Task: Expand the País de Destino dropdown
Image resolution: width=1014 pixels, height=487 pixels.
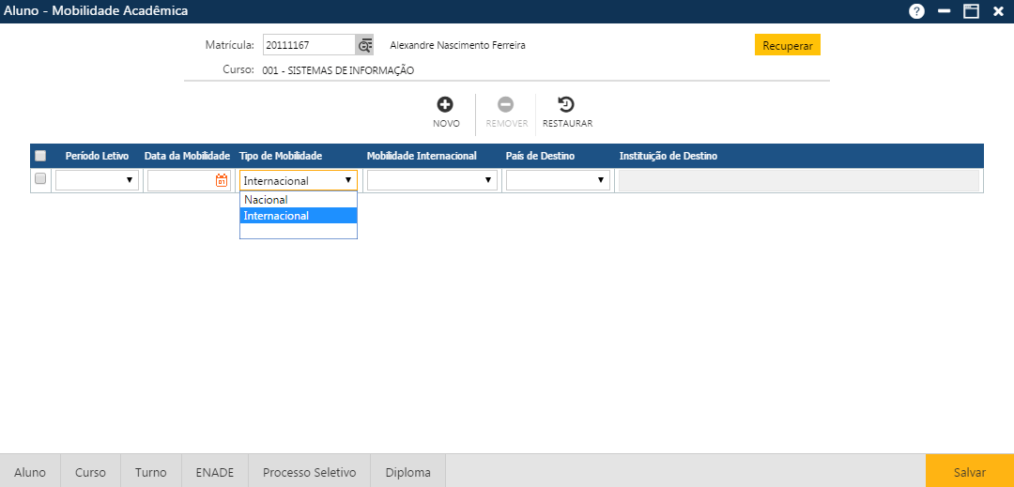Action: pos(557,180)
